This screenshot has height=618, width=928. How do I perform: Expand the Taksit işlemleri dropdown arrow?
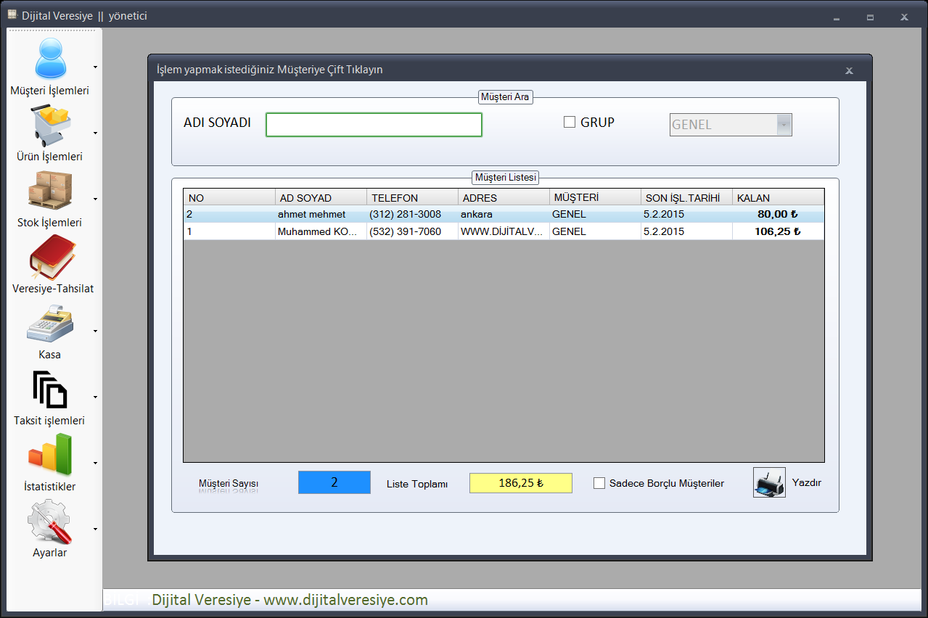pos(95,397)
